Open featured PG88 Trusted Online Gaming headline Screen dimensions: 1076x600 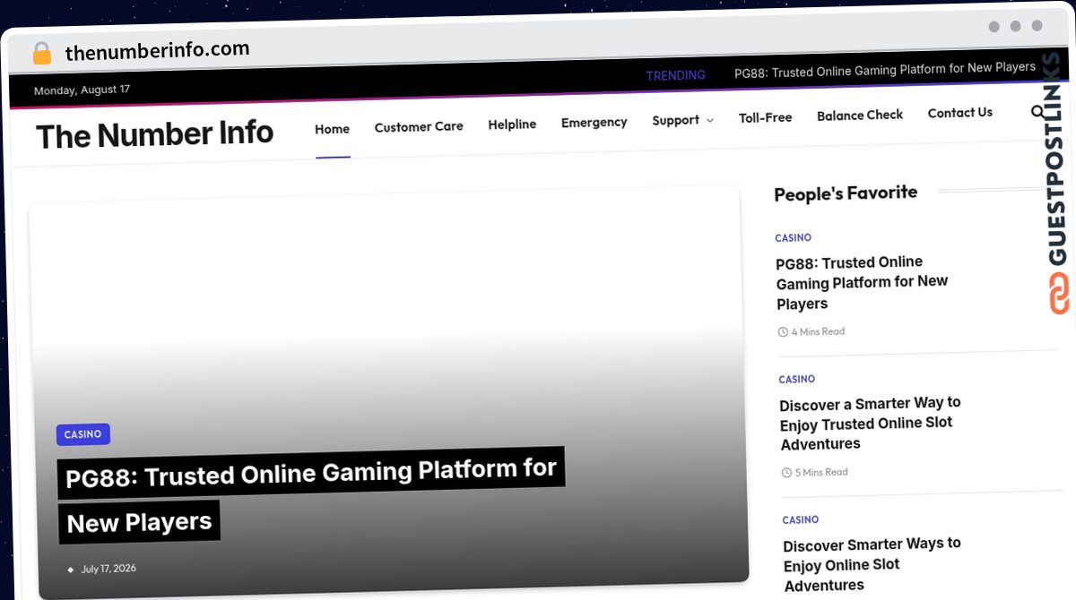tap(310, 497)
